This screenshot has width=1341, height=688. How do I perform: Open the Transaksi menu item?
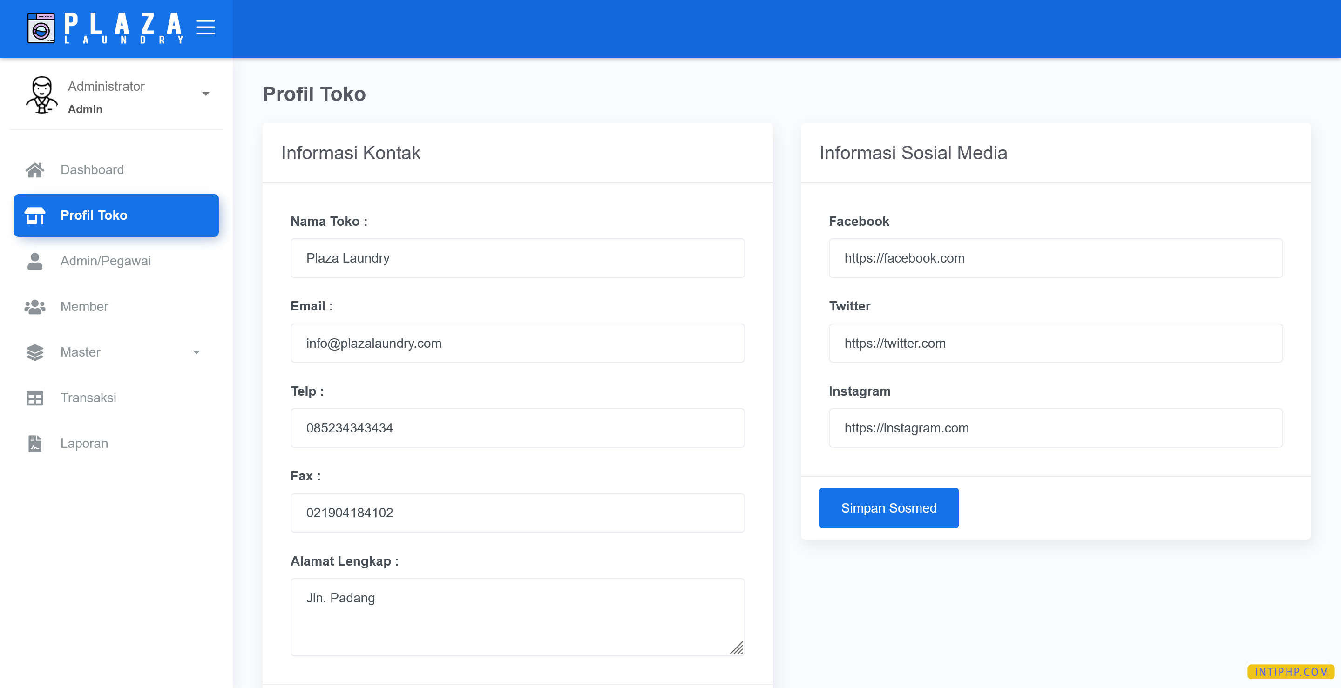(x=88, y=398)
